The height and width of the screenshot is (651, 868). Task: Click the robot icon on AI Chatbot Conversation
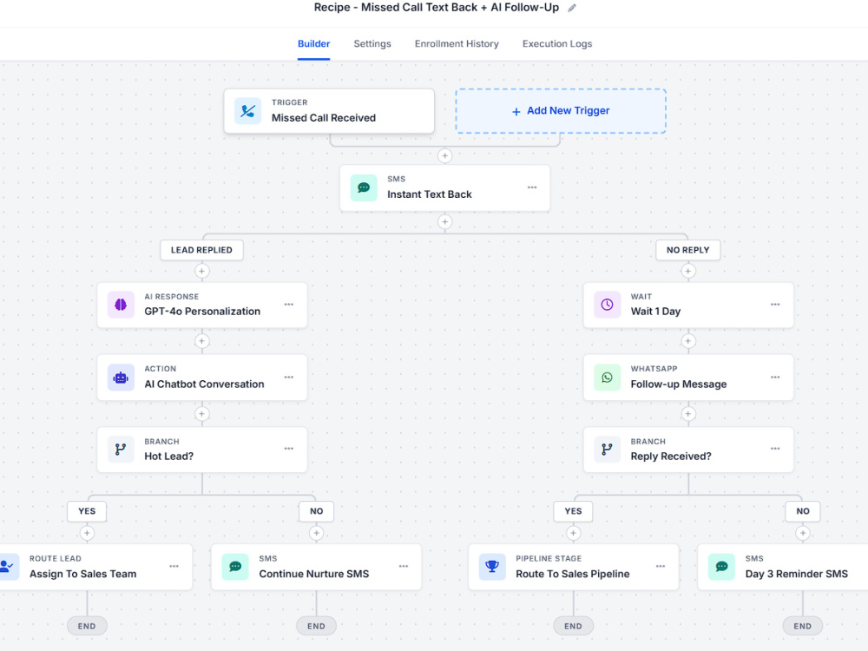pos(121,378)
